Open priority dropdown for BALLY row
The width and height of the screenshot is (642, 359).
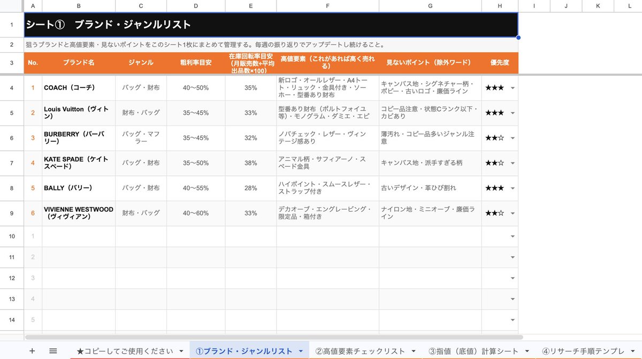[x=513, y=189]
